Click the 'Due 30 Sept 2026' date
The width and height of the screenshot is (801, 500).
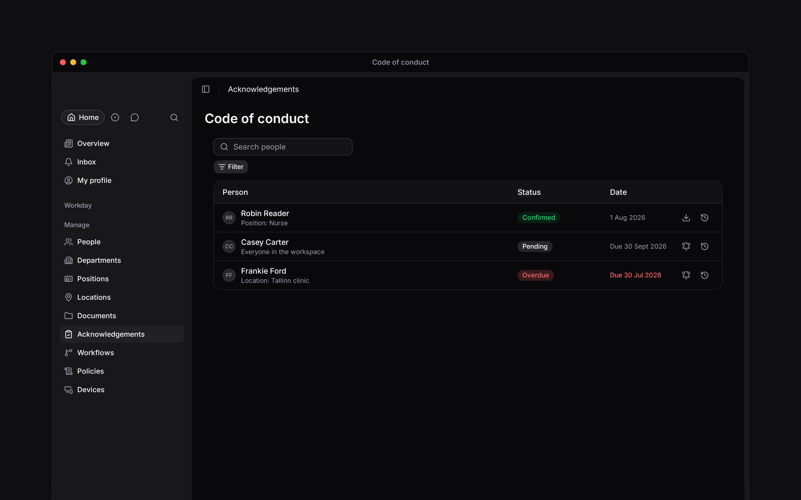pyautogui.click(x=638, y=246)
